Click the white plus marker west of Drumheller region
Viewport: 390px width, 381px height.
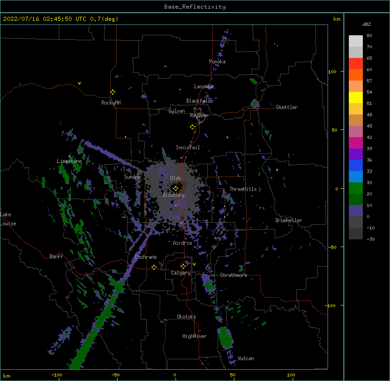[x=277, y=170]
